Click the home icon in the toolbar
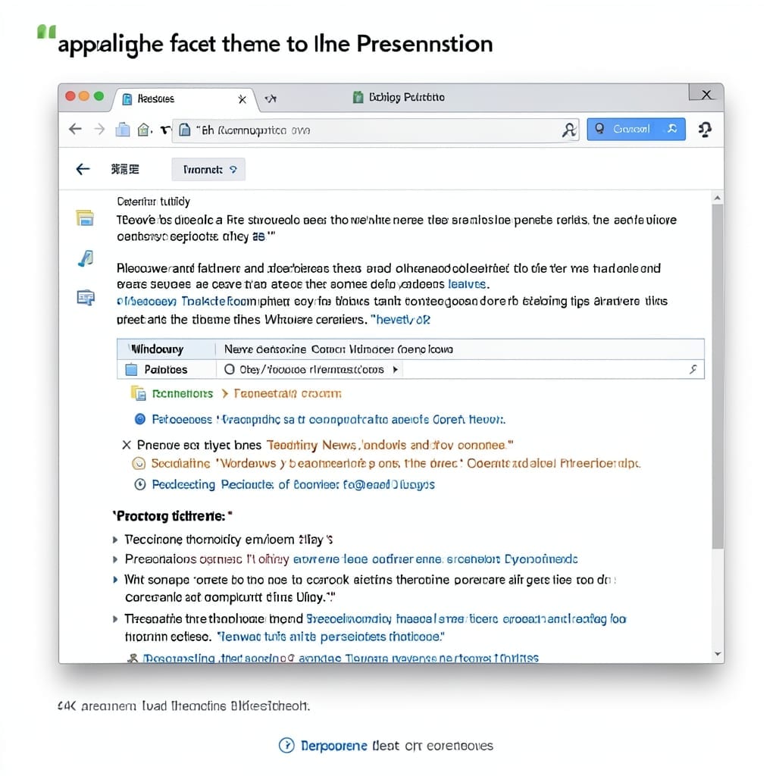Viewport: 776px width, 776px height. (x=143, y=130)
